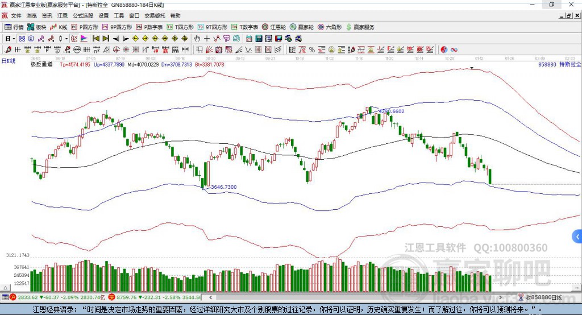The image size is (582, 315).
Task: Click the colored flag triangle icon
Action: (x=84, y=38)
